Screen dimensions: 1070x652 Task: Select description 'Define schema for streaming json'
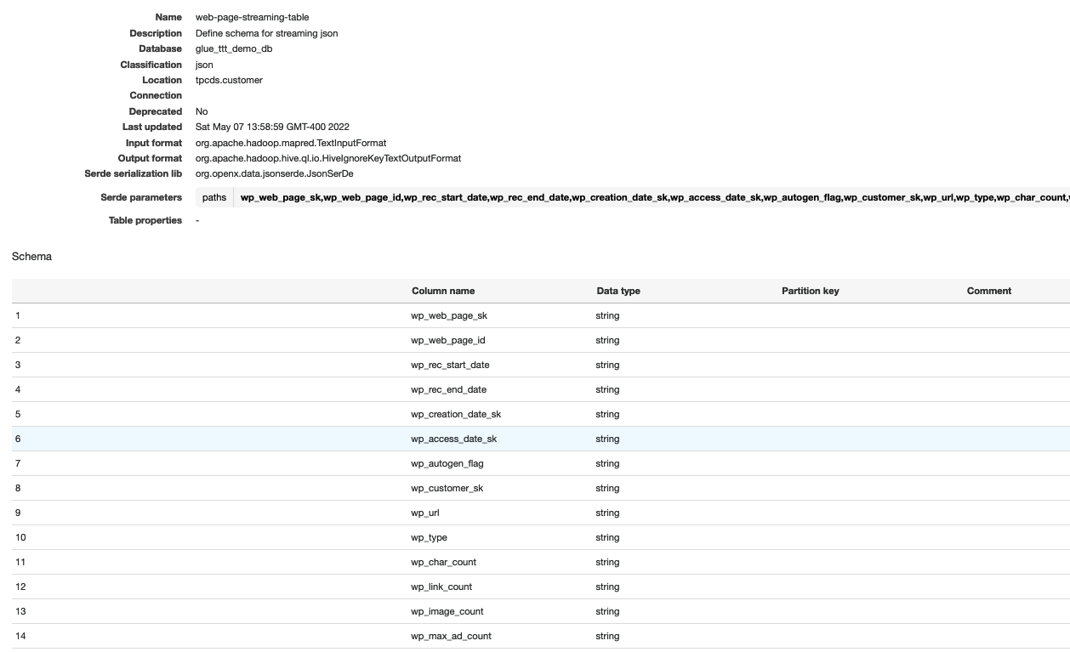coord(266,33)
